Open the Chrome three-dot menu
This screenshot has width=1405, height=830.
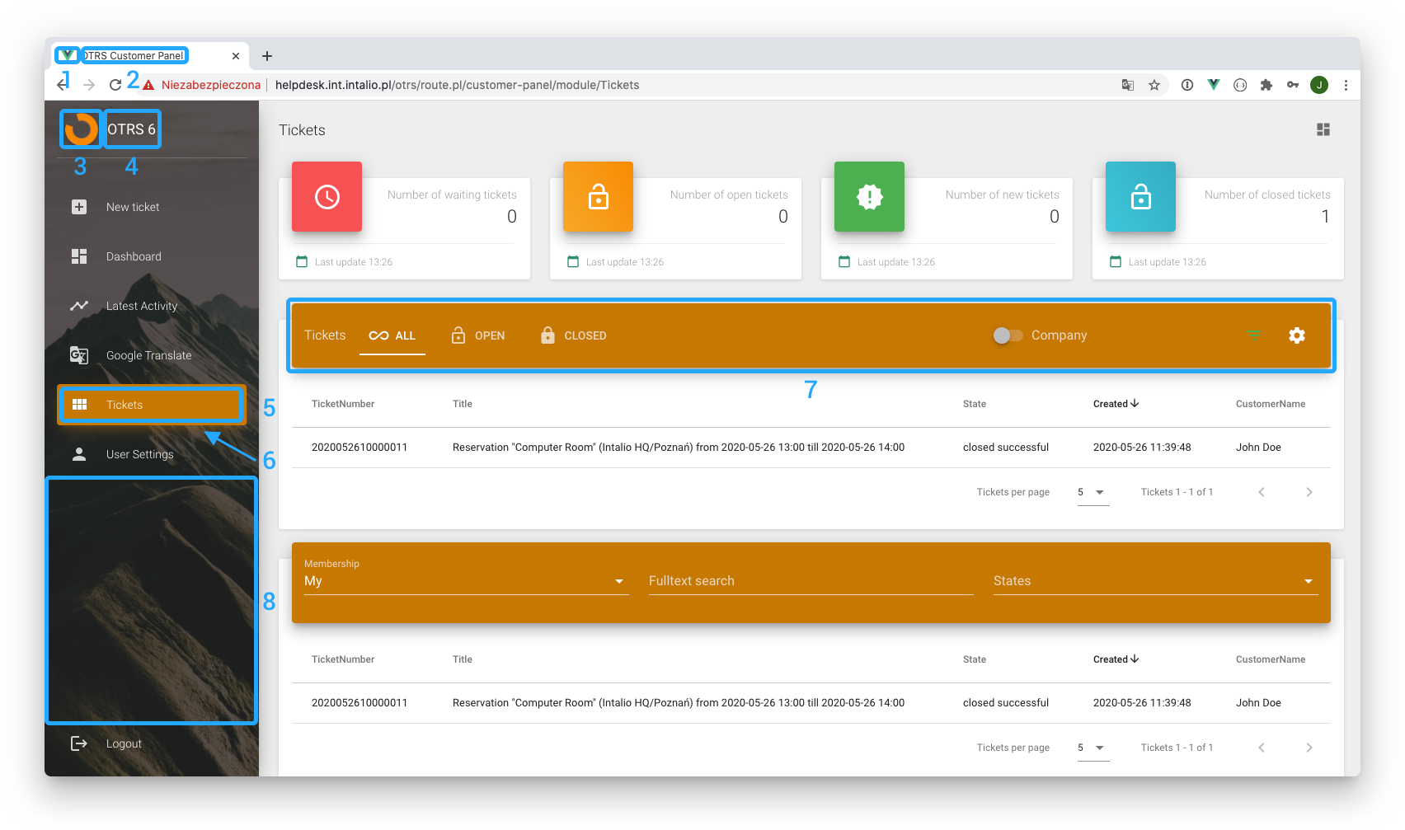tap(1346, 85)
